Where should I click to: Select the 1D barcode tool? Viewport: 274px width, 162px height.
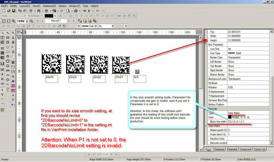(x=2, y=53)
